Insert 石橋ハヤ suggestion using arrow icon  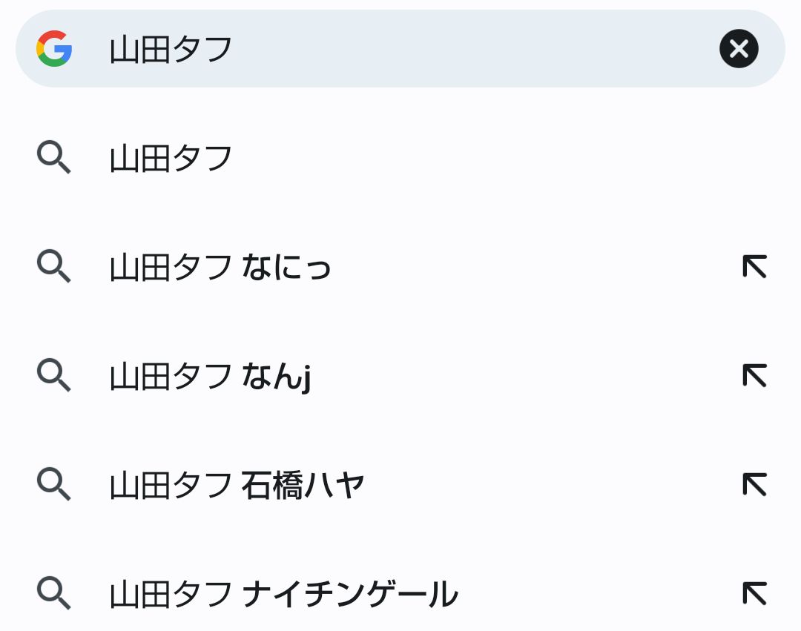tap(754, 484)
